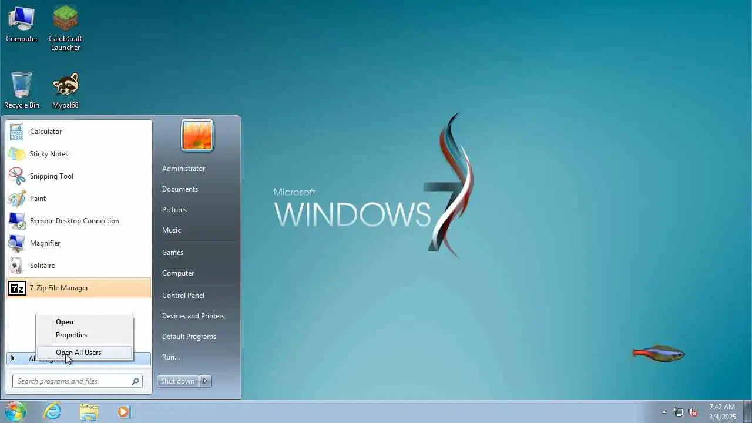Click the Sticky Notes icon
This screenshot has height=423, width=752.
16,154
